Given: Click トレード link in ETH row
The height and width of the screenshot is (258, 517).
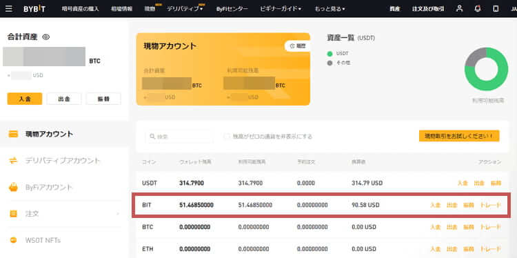Looking at the screenshot, I should point(490,249).
